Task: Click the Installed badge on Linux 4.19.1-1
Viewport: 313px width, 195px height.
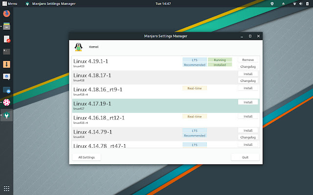Action: tap(220, 65)
